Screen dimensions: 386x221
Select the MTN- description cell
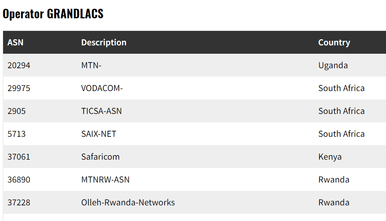[x=91, y=65]
